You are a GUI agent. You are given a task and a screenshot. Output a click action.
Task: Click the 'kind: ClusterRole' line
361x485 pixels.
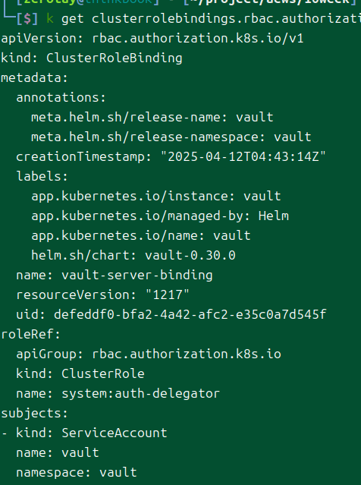pyautogui.click(x=80, y=373)
